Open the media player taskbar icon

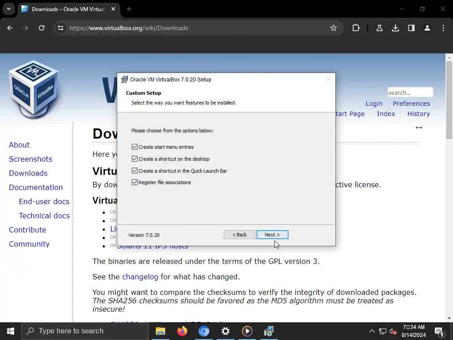pyautogui.click(x=247, y=331)
